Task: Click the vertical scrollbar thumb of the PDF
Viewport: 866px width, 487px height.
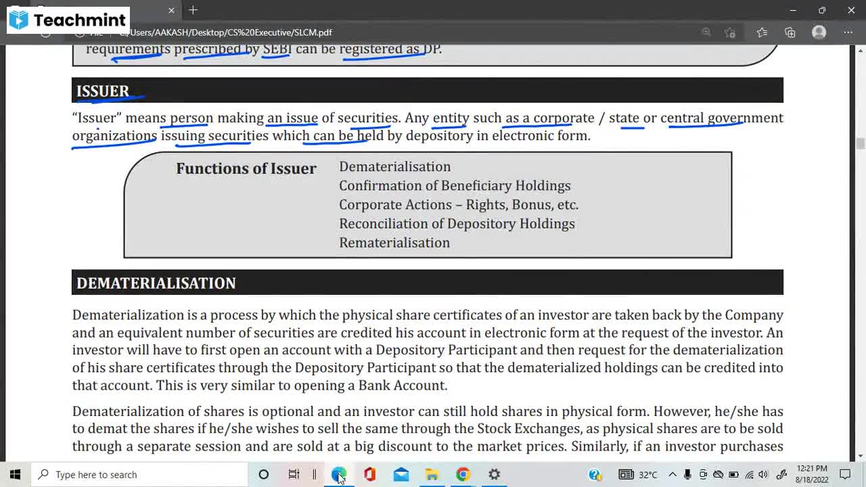Action: point(860,143)
